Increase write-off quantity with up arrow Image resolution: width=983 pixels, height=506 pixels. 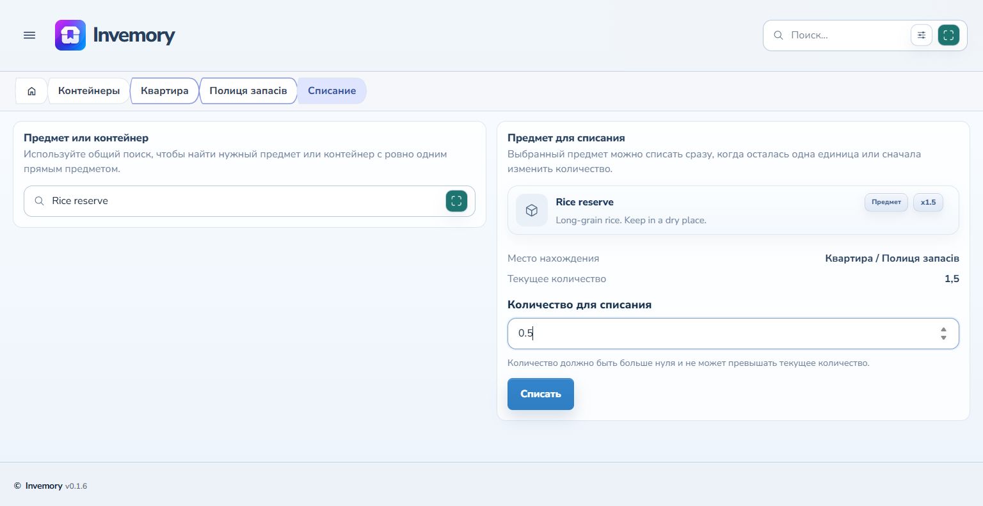943,329
